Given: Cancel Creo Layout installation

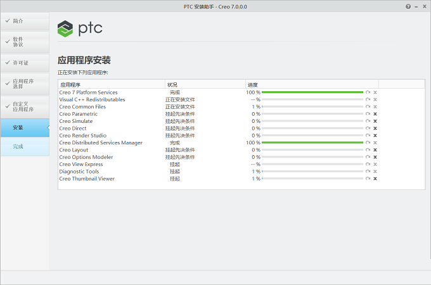Looking at the screenshot, I should click(x=375, y=150).
